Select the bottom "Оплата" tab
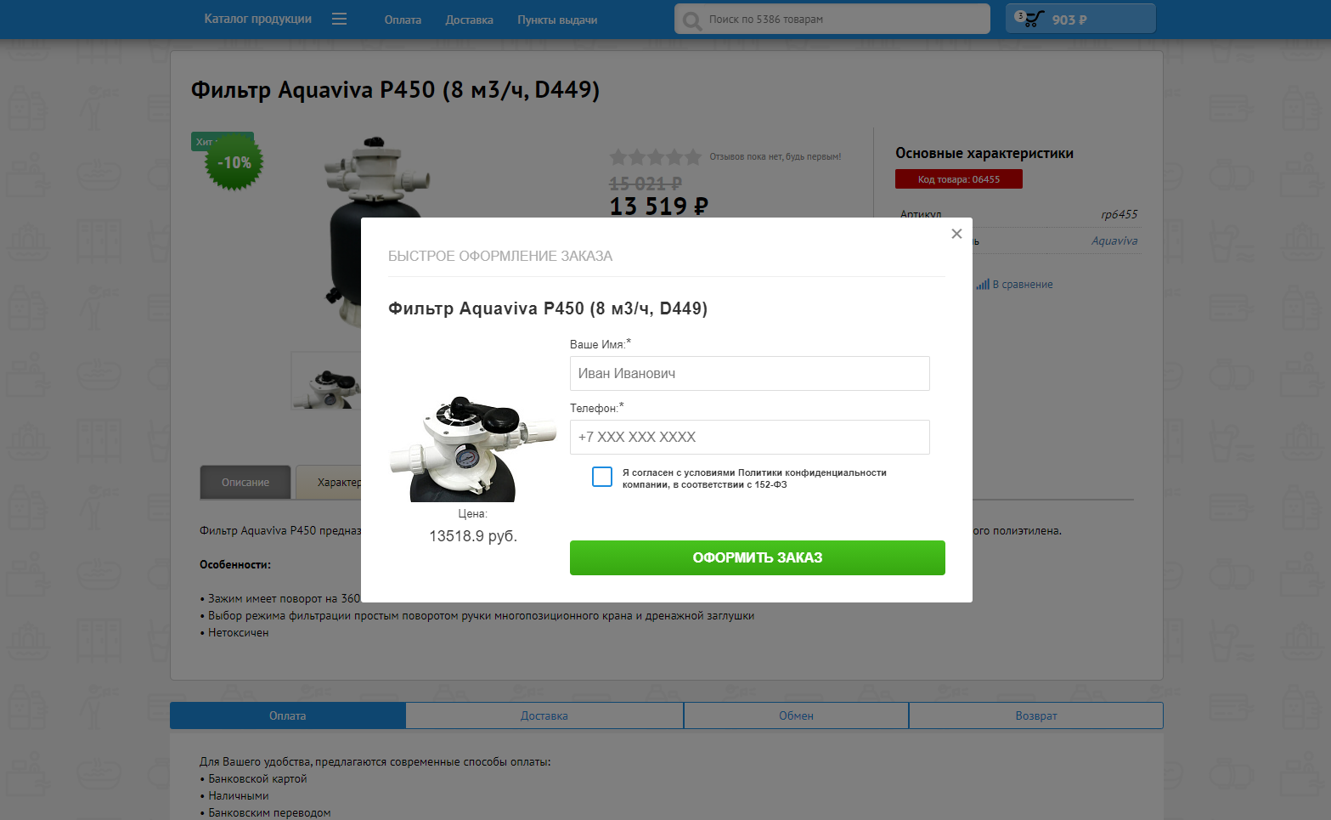The image size is (1331, 820). [287, 715]
